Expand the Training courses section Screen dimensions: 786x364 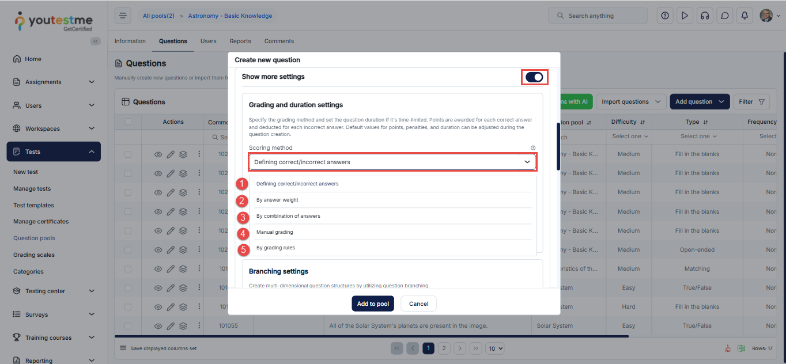(54, 338)
